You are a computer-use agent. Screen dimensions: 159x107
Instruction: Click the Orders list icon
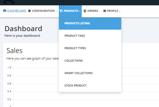85,11
